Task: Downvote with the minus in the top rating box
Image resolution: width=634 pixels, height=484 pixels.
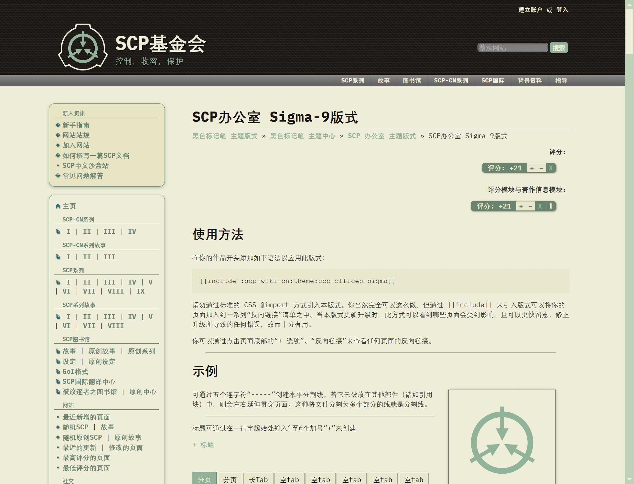Action: tap(541, 168)
